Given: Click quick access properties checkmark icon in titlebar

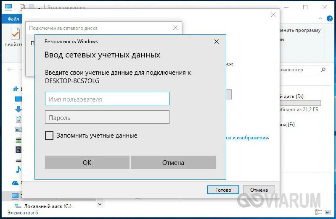Looking at the screenshot, I should click(x=22, y=8).
